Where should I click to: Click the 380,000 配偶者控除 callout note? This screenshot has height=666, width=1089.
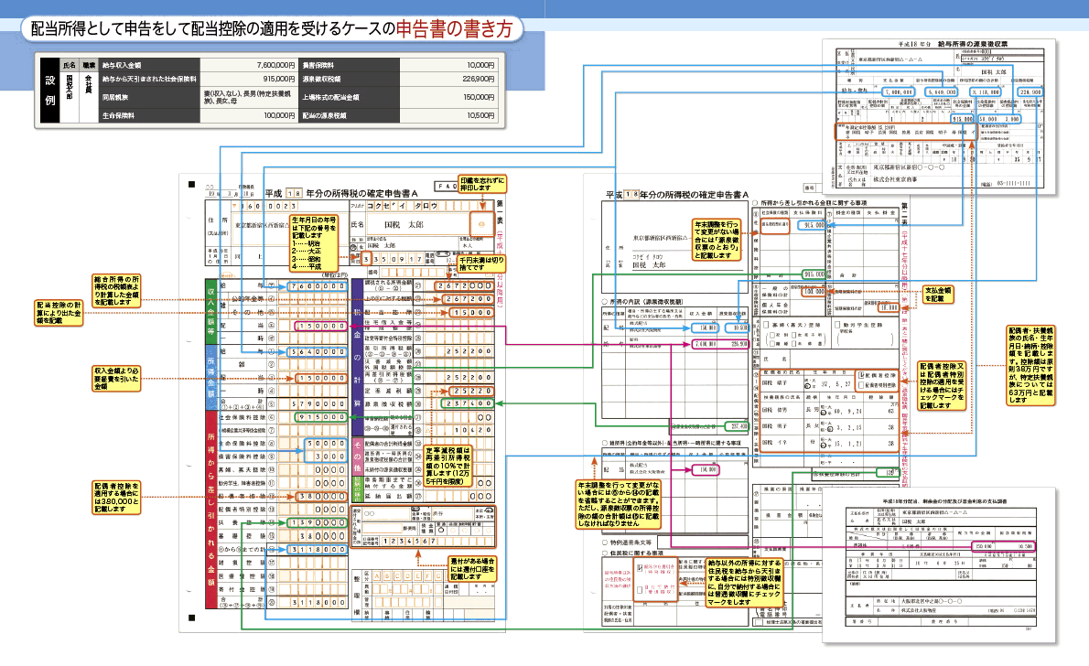click(x=117, y=498)
